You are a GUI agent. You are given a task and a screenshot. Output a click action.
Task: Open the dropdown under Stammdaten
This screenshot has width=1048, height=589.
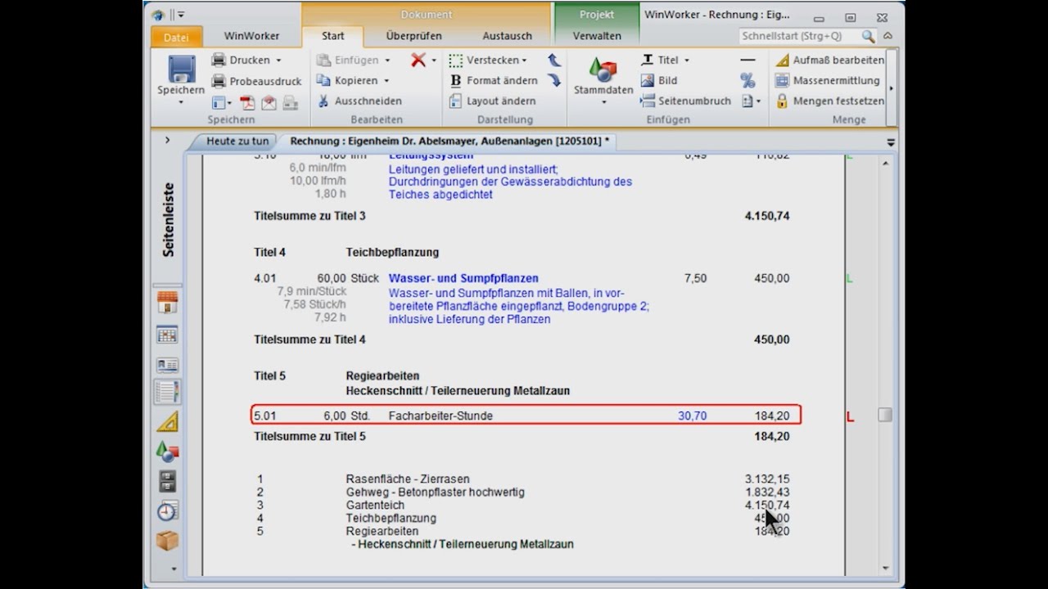[x=603, y=102]
